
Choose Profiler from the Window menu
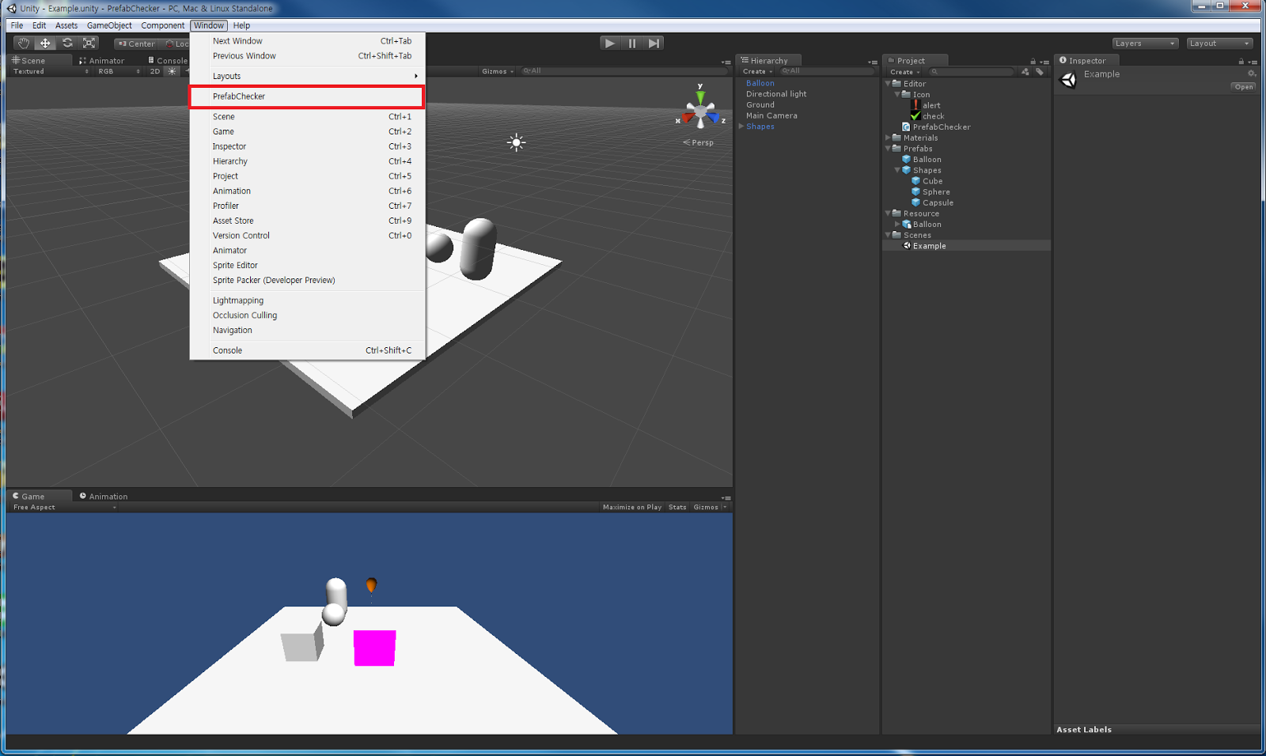(307, 206)
